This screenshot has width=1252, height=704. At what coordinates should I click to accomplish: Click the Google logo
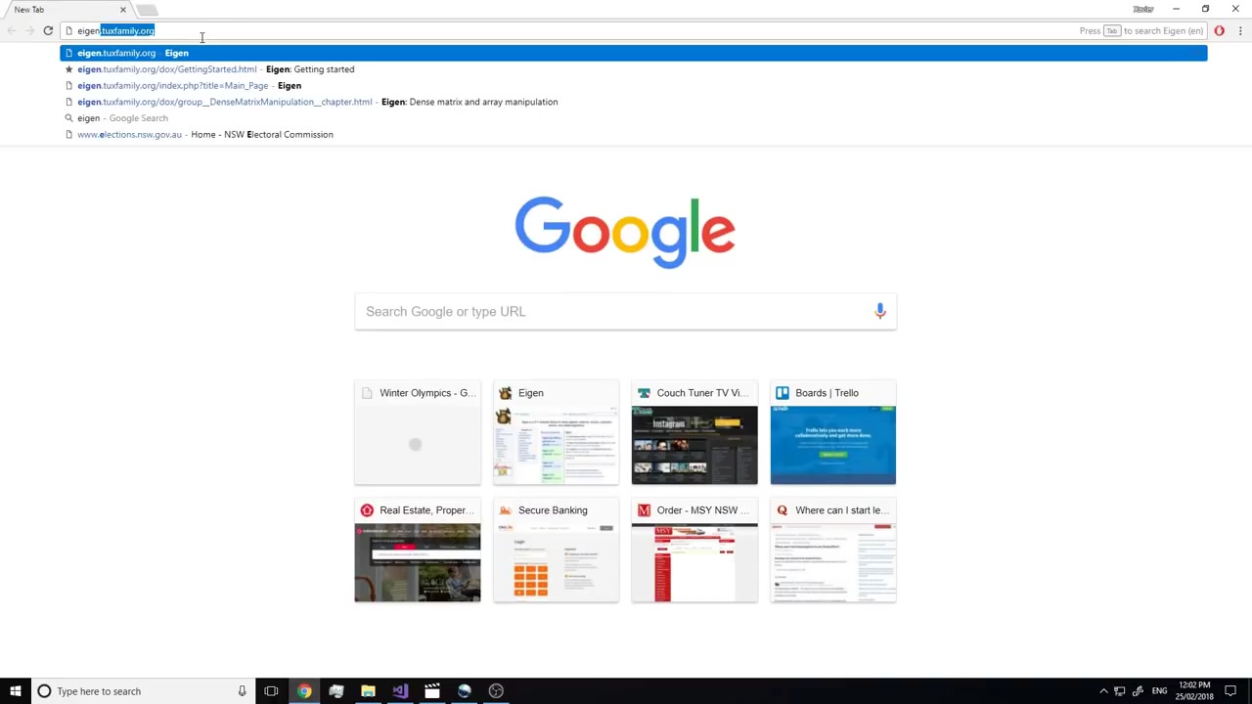[x=625, y=233]
